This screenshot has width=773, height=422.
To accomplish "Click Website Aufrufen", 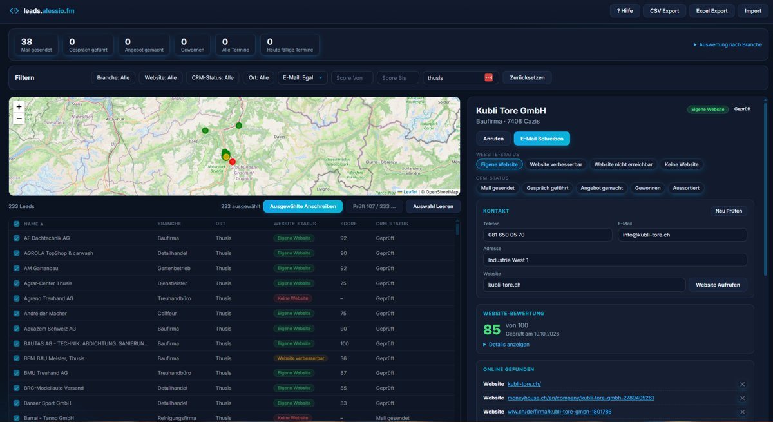I will tap(718, 285).
